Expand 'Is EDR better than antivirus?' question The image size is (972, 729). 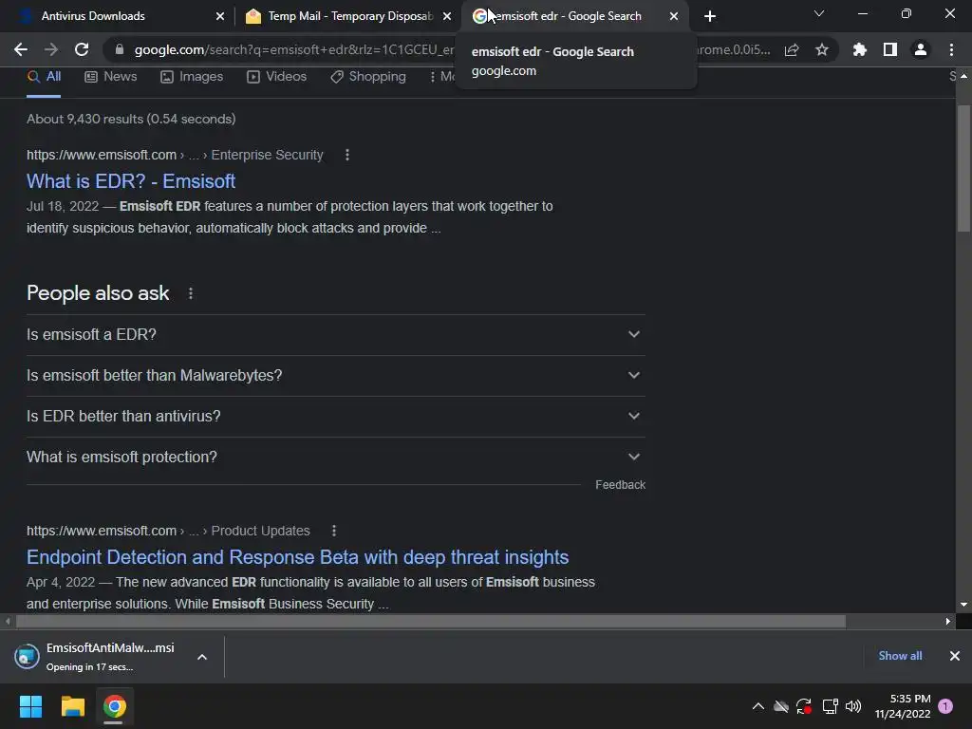tap(335, 417)
